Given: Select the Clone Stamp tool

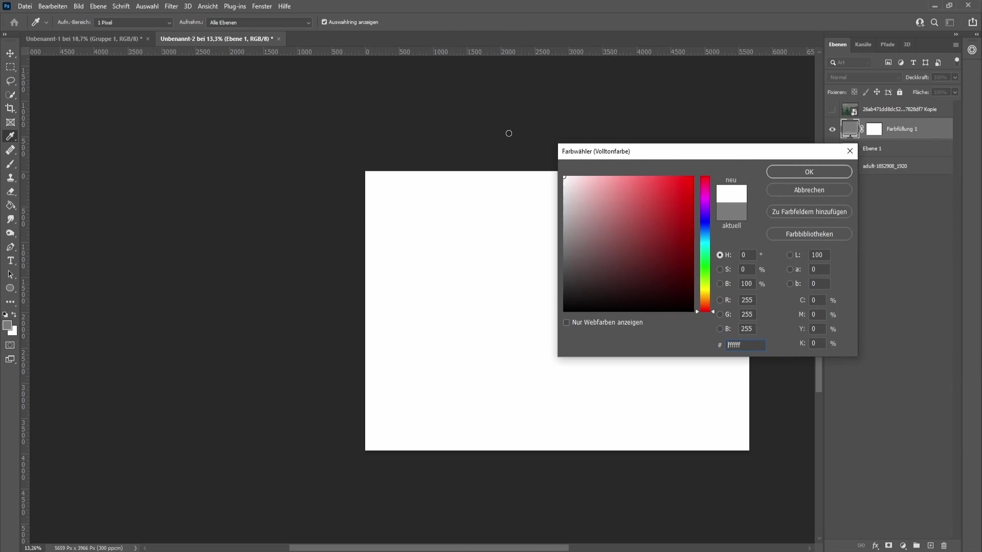Looking at the screenshot, I should click(x=10, y=178).
